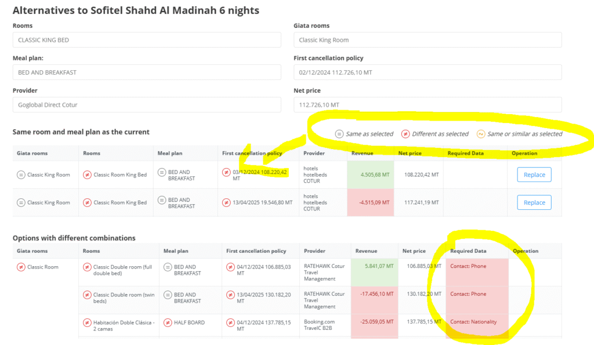Select the Giata rooms field
594x345 pixels.
[428, 40]
